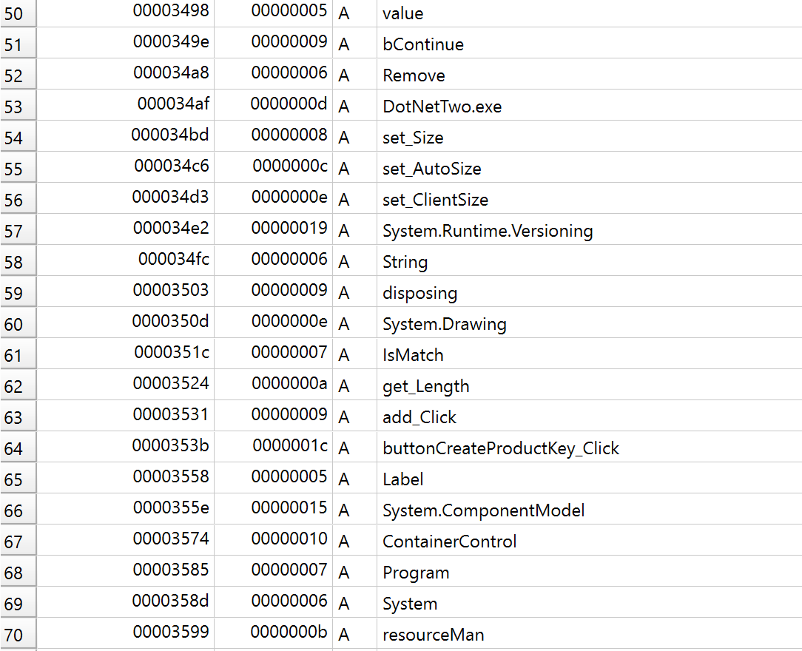Screen dimensions: 802x651
Task: Click the 'get_Length' entry
Action: coord(425,386)
